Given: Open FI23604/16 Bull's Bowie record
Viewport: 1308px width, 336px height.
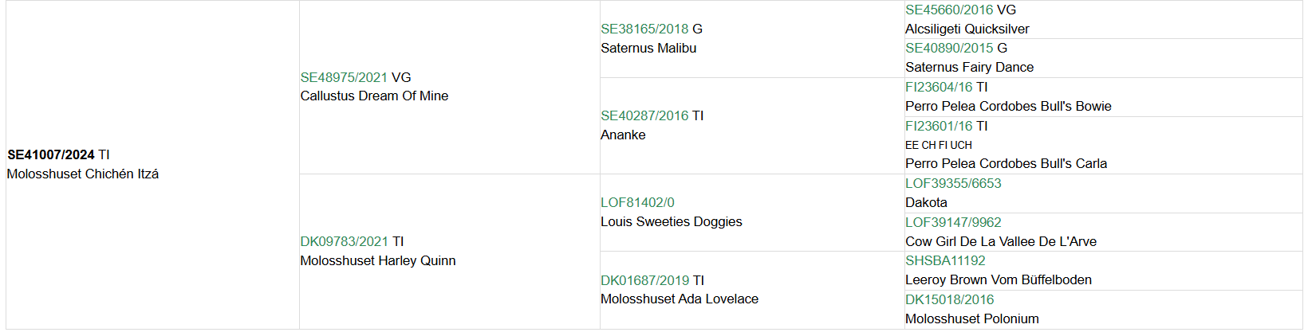Looking at the screenshot, I should [939, 87].
